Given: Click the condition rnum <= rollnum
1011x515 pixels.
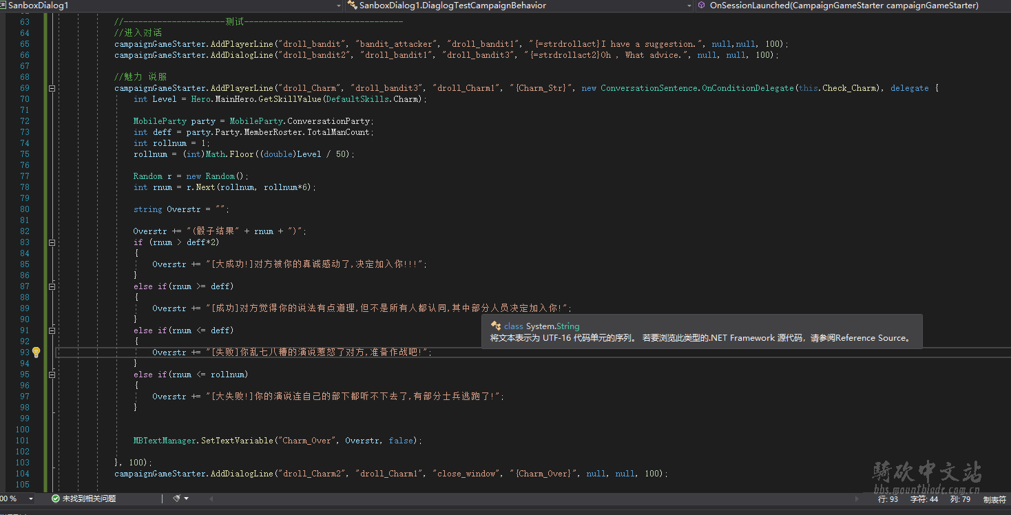Looking at the screenshot, I should click(x=207, y=375).
